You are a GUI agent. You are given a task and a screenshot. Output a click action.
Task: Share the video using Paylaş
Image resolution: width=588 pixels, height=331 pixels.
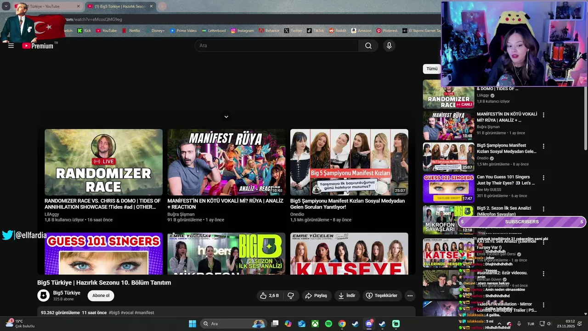tap(316, 296)
